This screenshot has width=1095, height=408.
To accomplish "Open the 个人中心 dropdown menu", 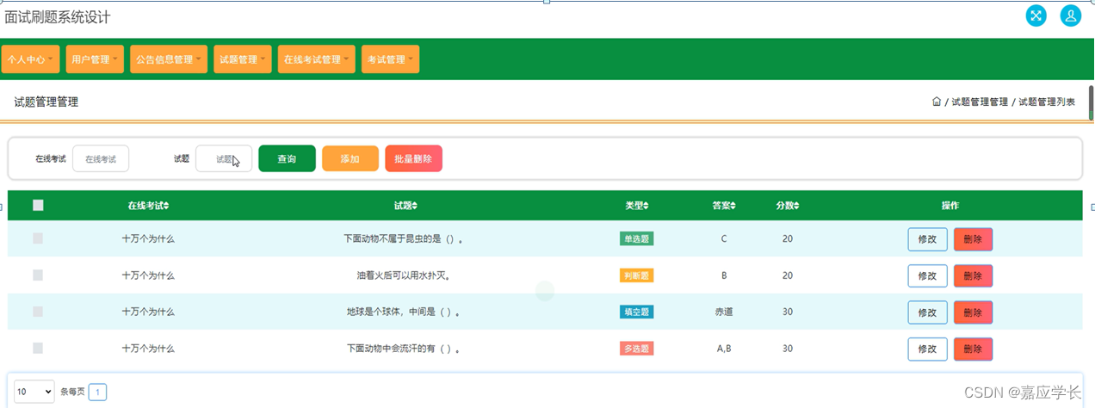I will click(31, 59).
